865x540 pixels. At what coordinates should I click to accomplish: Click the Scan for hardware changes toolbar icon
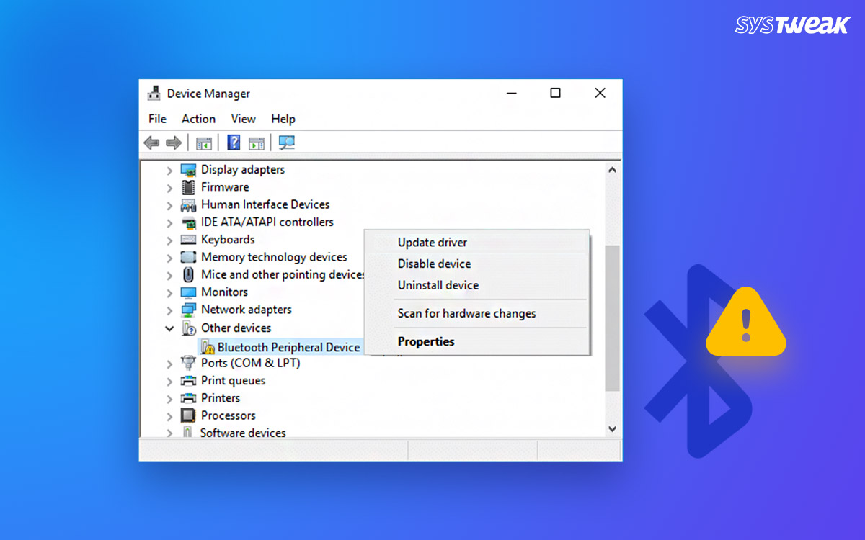(x=286, y=142)
